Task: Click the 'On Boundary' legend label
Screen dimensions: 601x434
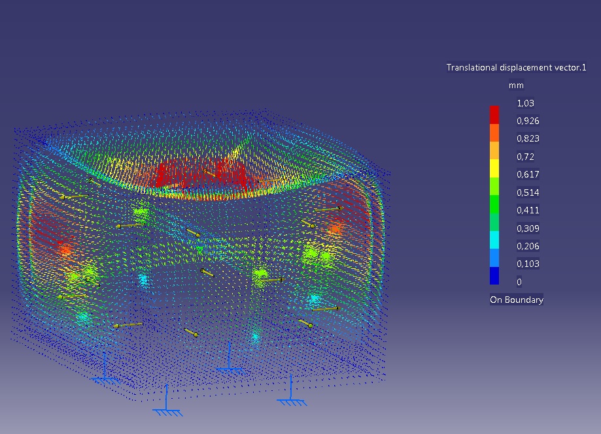Action: coord(516,300)
